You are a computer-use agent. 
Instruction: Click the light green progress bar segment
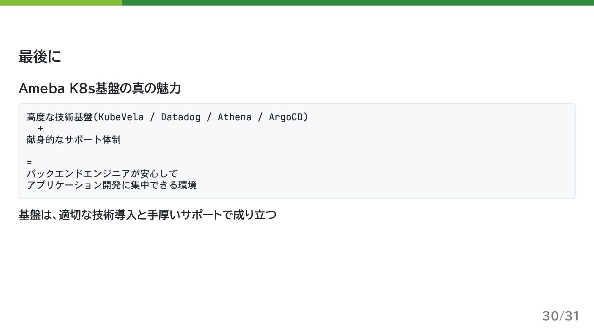pyautogui.click(x=61, y=2)
